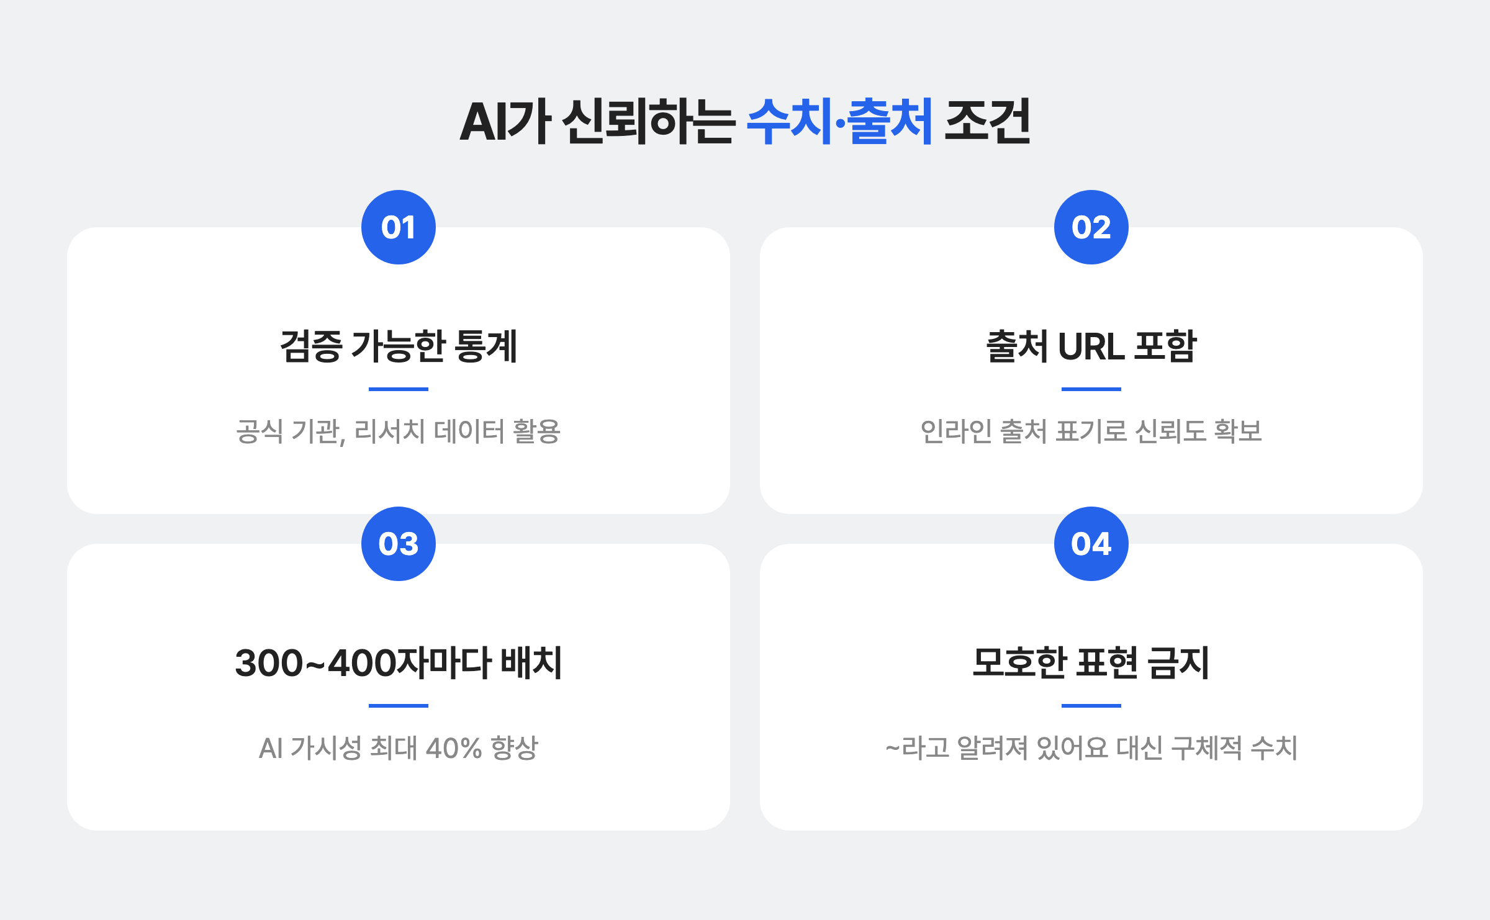
Task: Click the blue divider under '검증 가능한 통계'
Action: pyautogui.click(x=399, y=389)
